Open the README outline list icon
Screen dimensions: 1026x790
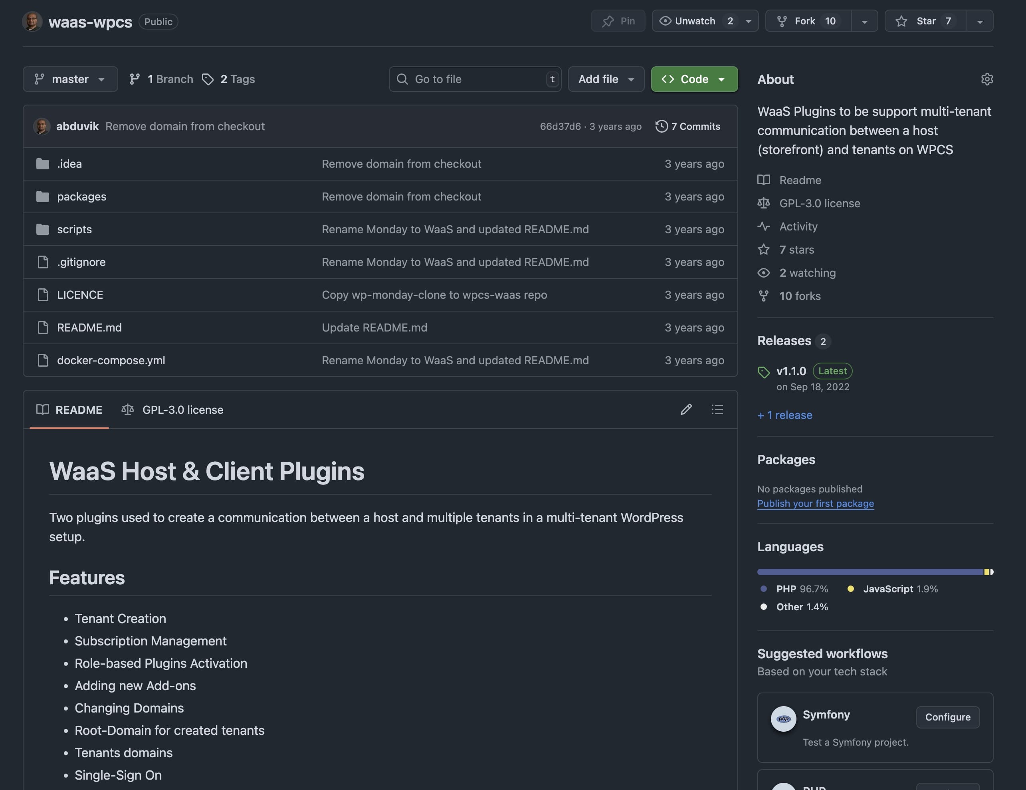pos(717,409)
